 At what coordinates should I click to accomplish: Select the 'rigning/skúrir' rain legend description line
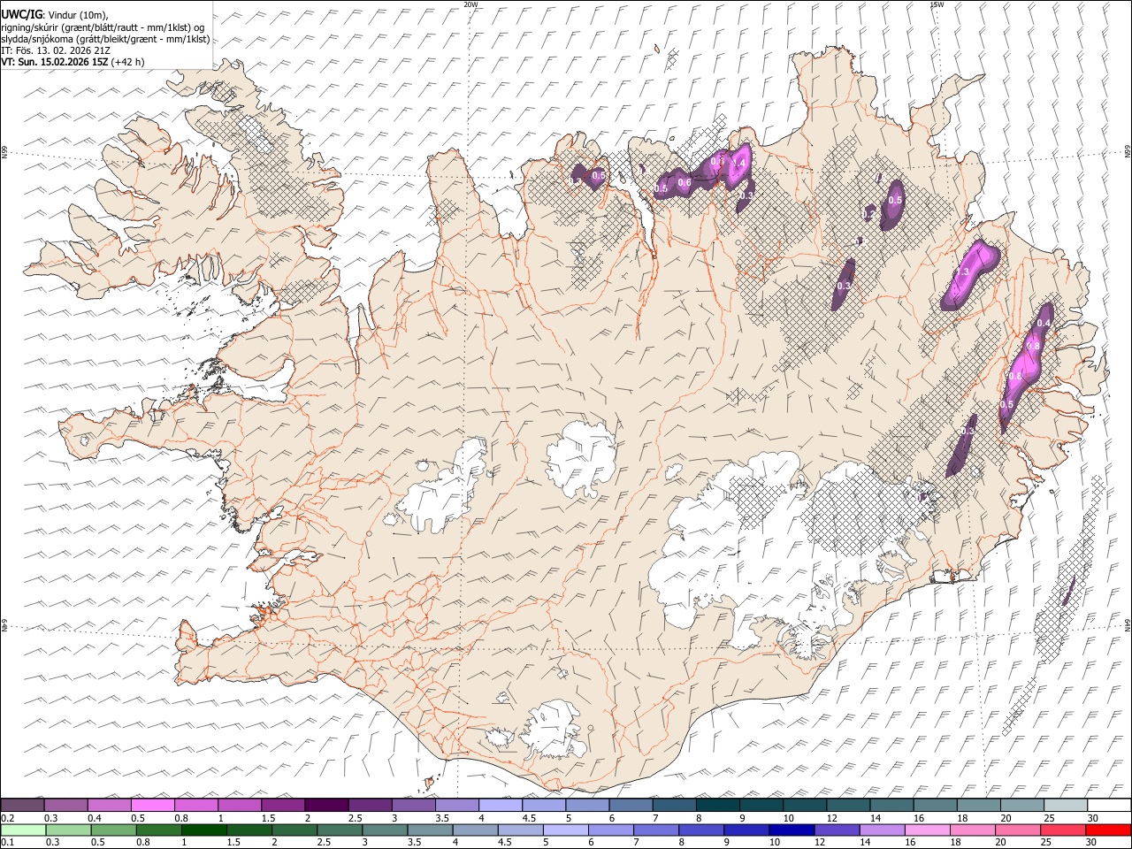(x=103, y=27)
